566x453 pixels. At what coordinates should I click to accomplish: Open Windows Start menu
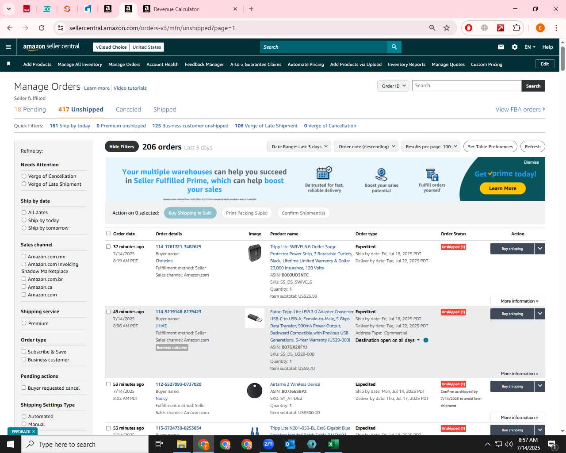pyautogui.click(x=11, y=444)
